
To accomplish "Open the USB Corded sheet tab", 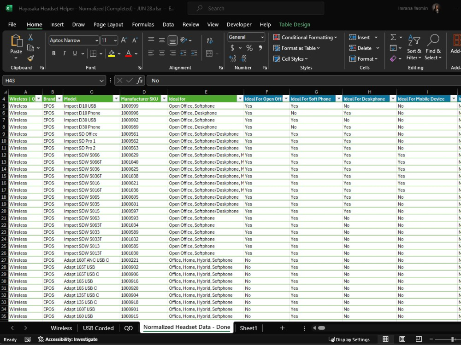I will click(x=98, y=328).
